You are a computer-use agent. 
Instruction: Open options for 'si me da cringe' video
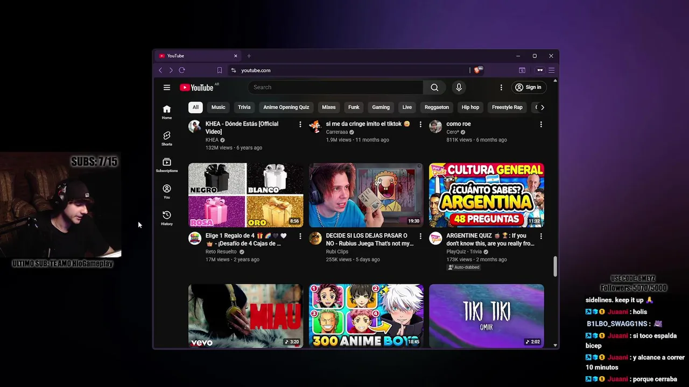click(420, 124)
